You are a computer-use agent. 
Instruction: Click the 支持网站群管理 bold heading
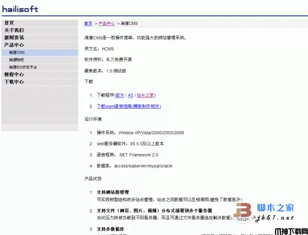pyautogui.click(x=113, y=192)
